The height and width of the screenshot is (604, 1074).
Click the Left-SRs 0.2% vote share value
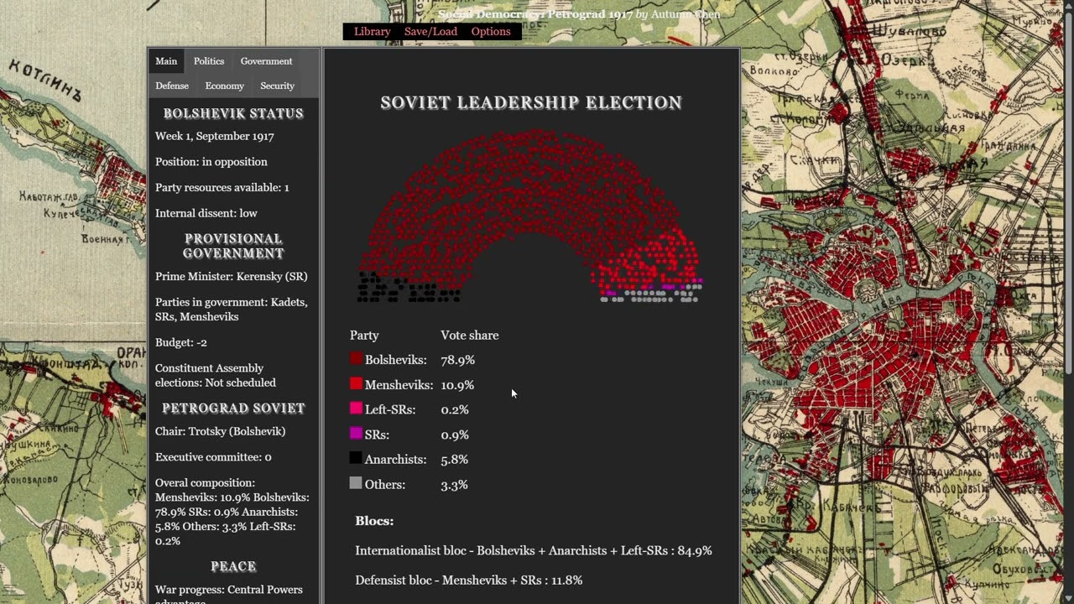pos(455,409)
